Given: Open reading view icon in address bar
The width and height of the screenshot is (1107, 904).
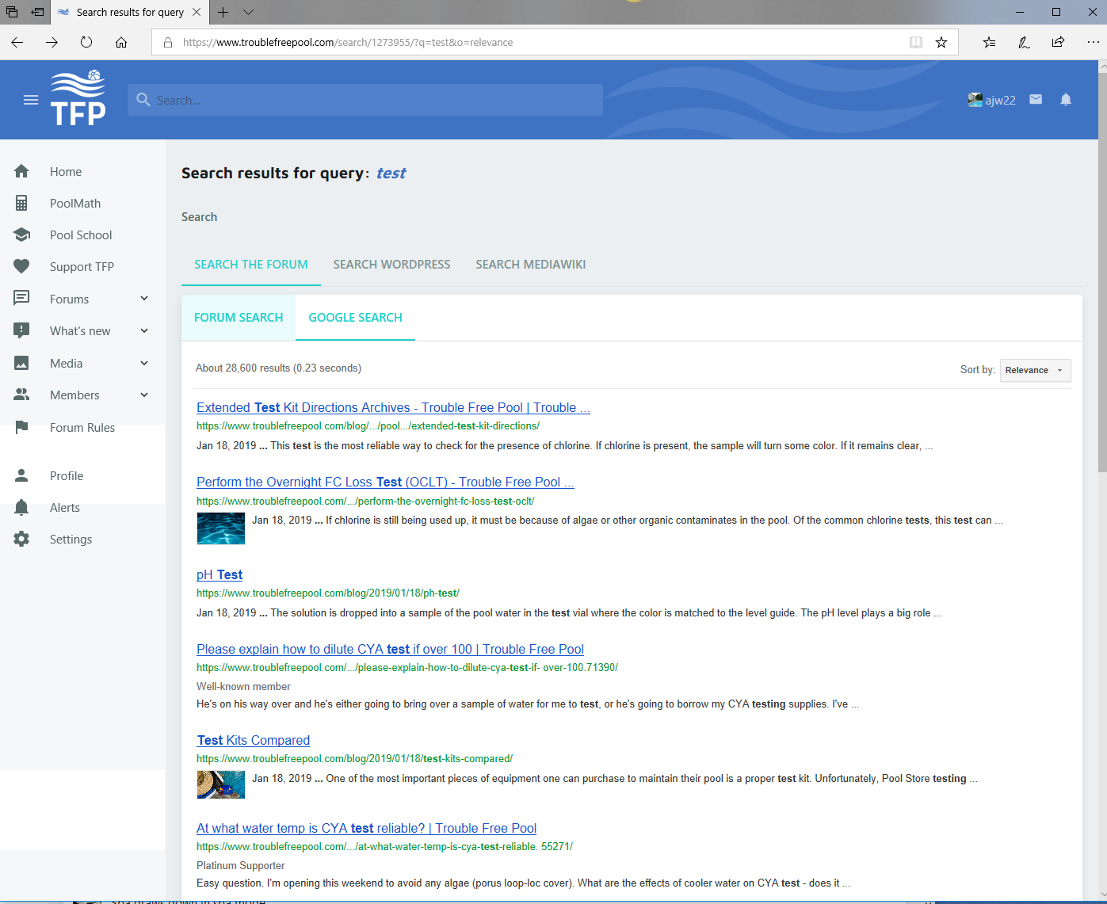Looking at the screenshot, I should click(916, 42).
